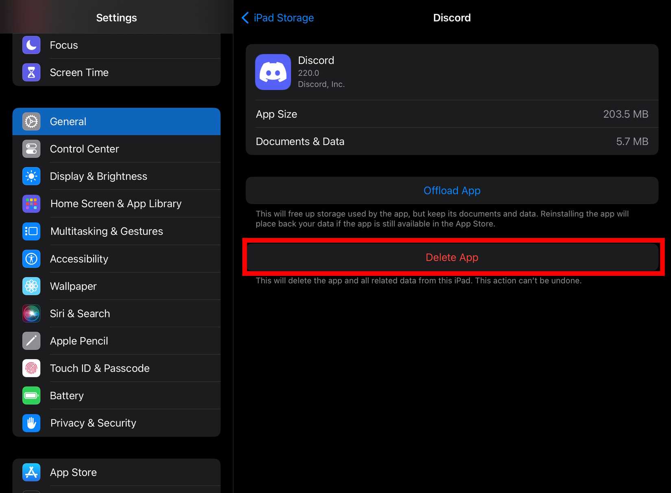This screenshot has height=493, width=671.
Task: Select the General settings row
Action: point(116,122)
